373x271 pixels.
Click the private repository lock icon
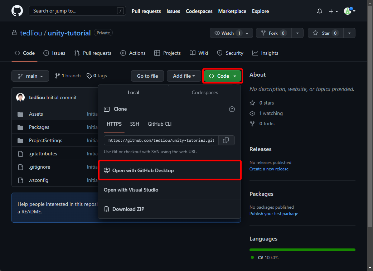point(14,33)
